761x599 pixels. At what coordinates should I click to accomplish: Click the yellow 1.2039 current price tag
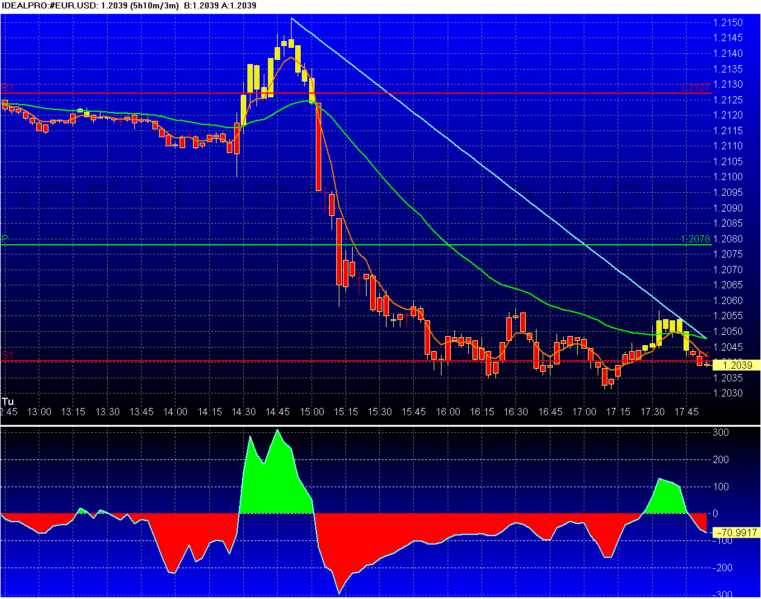click(x=737, y=365)
